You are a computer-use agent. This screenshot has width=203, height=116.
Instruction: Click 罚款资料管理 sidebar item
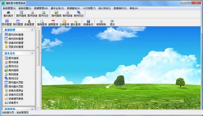14,47
